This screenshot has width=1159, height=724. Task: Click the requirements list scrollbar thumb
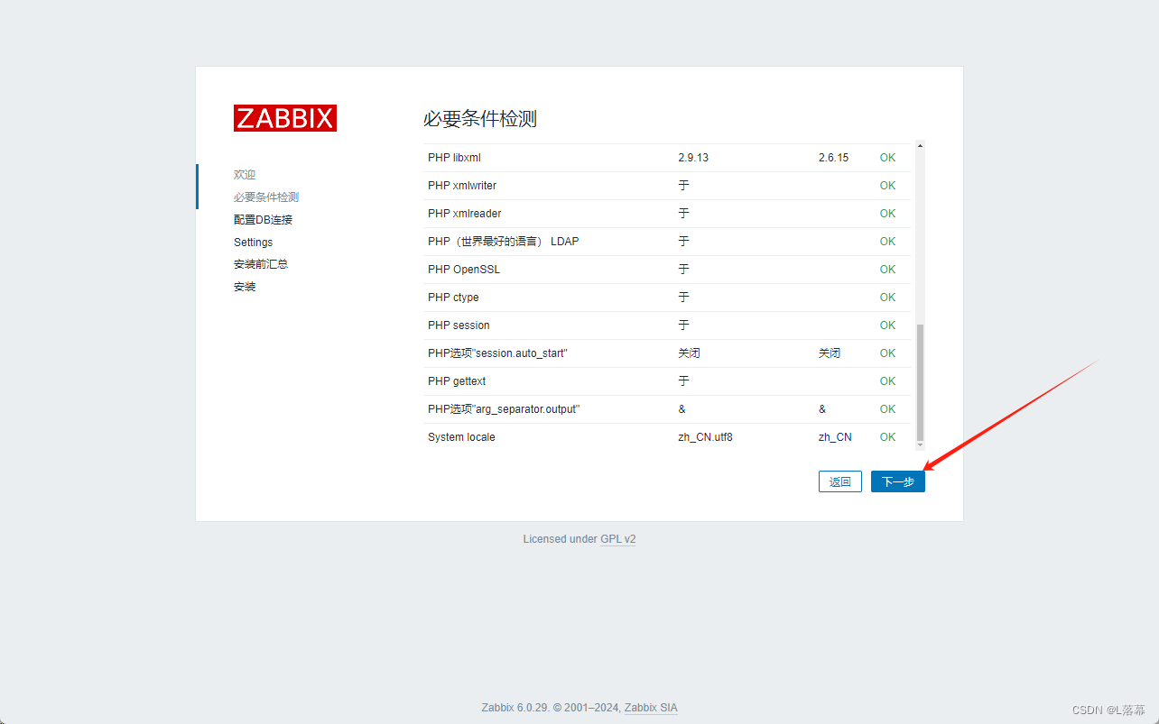tap(920, 381)
